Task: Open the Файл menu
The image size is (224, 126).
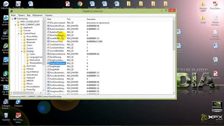Action: [x=13, y=15]
